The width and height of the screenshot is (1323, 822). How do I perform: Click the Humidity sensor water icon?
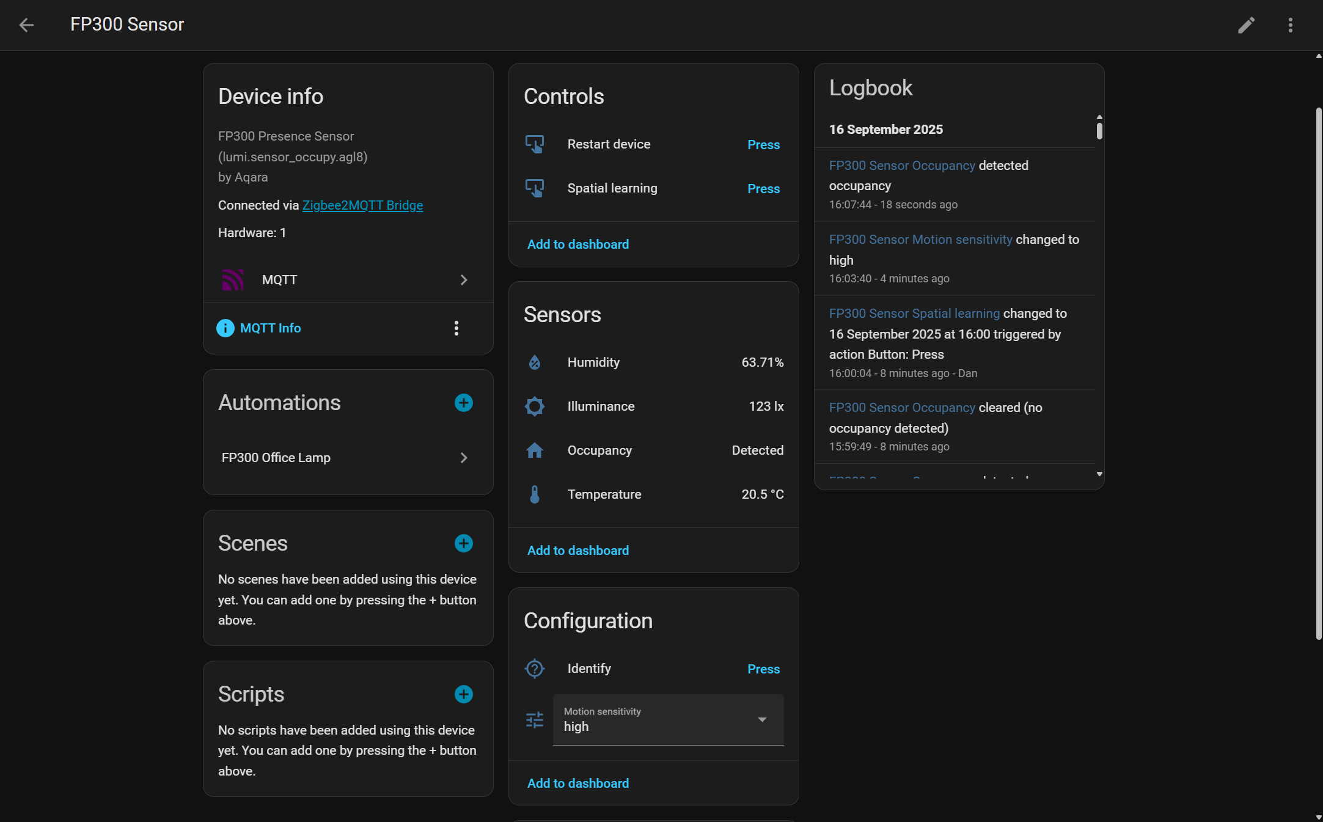(534, 362)
